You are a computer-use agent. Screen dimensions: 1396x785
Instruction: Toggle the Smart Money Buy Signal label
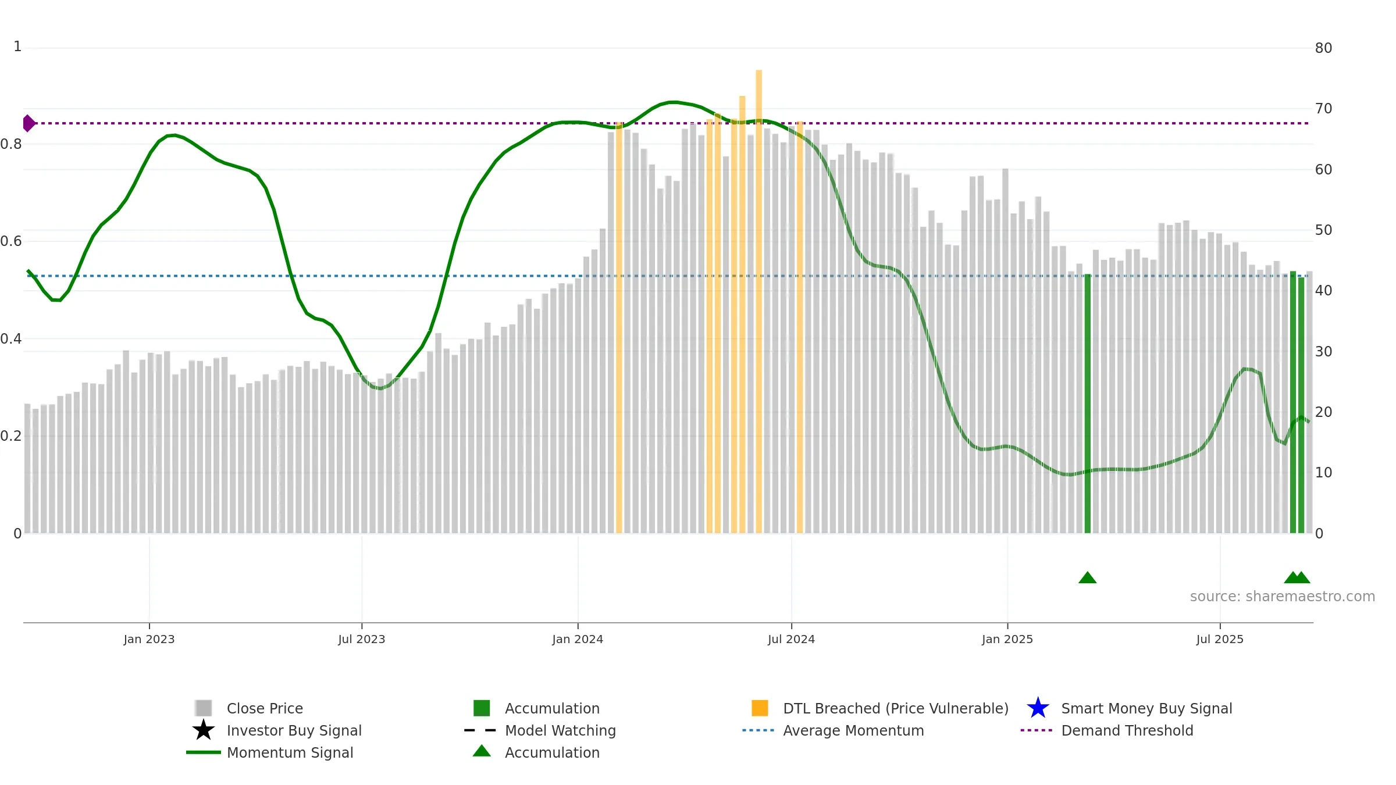pyautogui.click(x=1146, y=708)
